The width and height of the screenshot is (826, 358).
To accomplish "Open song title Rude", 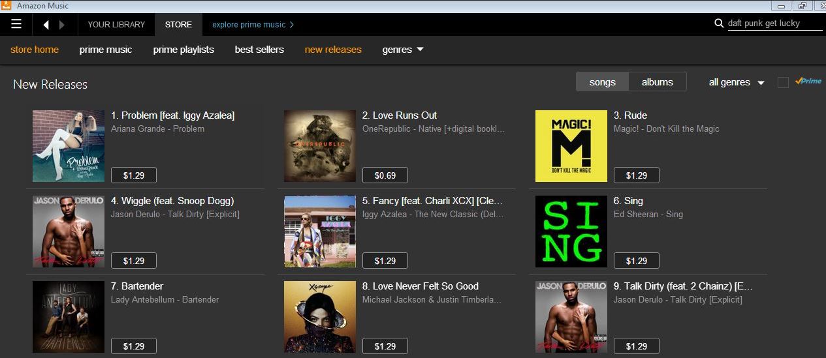I will (x=630, y=115).
